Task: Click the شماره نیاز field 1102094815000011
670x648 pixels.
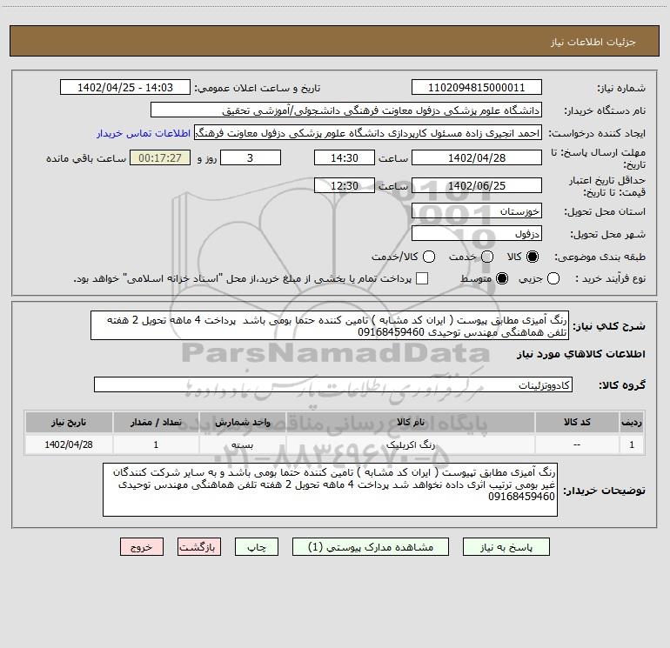Action: coord(477,87)
